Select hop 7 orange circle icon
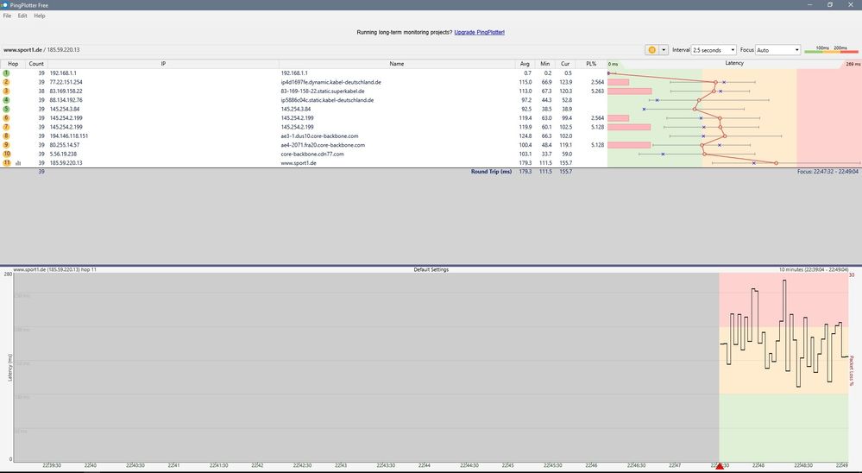 (x=7, y=127)
